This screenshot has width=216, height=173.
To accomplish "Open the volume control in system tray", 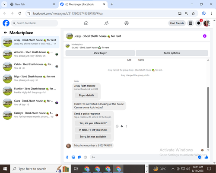I will click(x=188, y=169).
